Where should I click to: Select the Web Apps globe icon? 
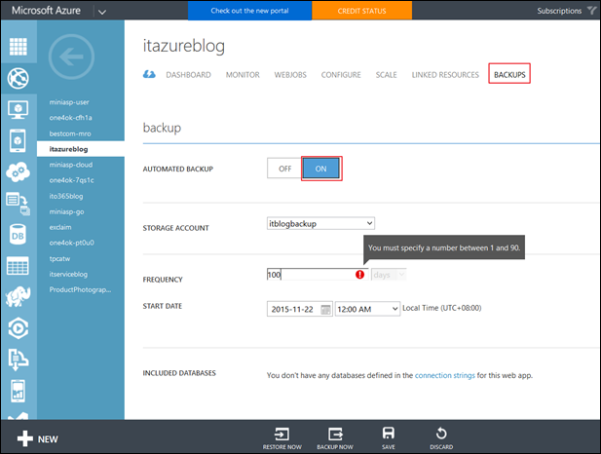[18, 78]
